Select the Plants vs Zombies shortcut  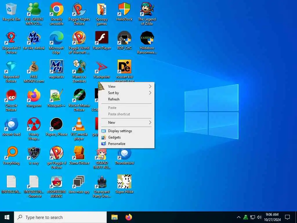point(79,72)
